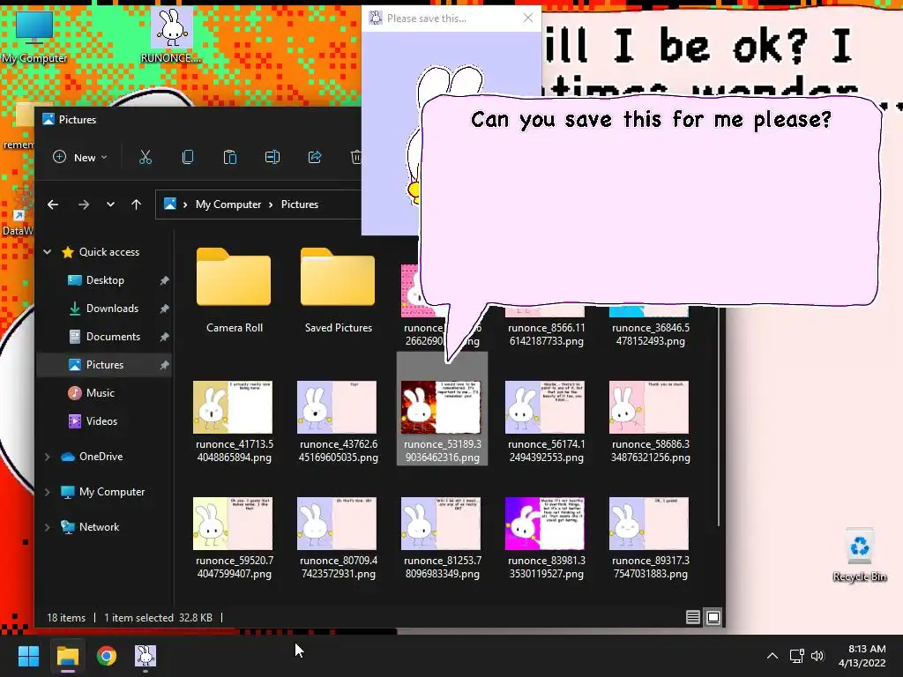The image size is (903, 677).
Task: Click '1 item selected 32.8 KB' status text
Action: [x=159, y=618]
